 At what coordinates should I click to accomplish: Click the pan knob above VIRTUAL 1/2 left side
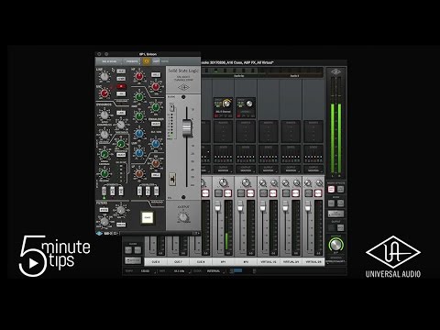pos(262,183)
